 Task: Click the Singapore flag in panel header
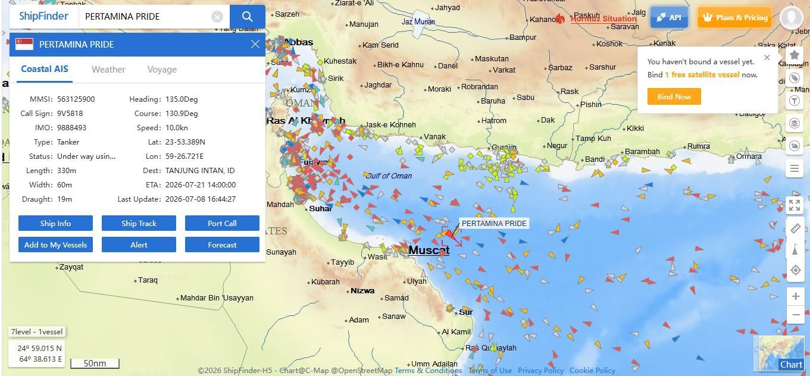pyautogui.click(x=24, y=44)
